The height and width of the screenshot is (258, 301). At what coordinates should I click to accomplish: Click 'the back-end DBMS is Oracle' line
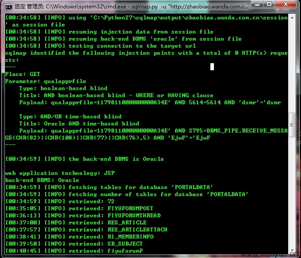coord(84,159)
